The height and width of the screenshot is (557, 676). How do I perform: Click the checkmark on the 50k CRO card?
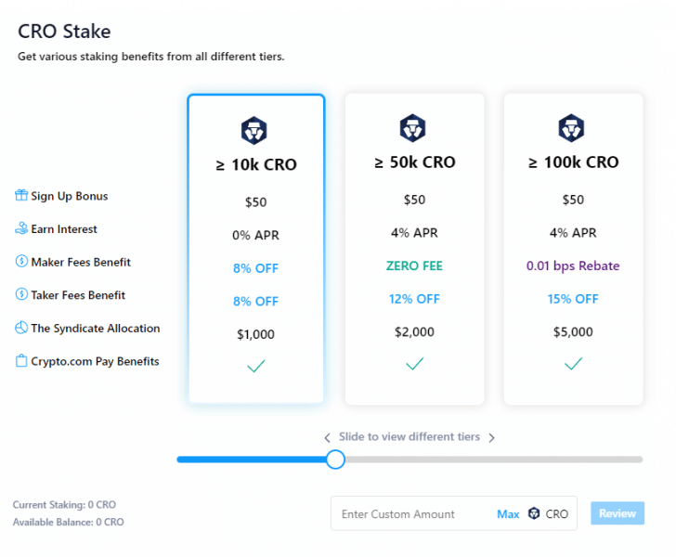coord(414,364)
